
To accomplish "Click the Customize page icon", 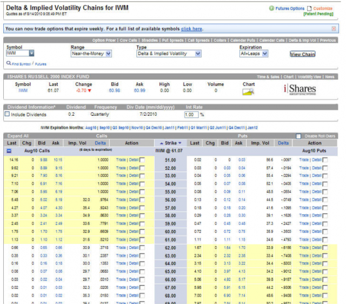I will coord(309,9).
